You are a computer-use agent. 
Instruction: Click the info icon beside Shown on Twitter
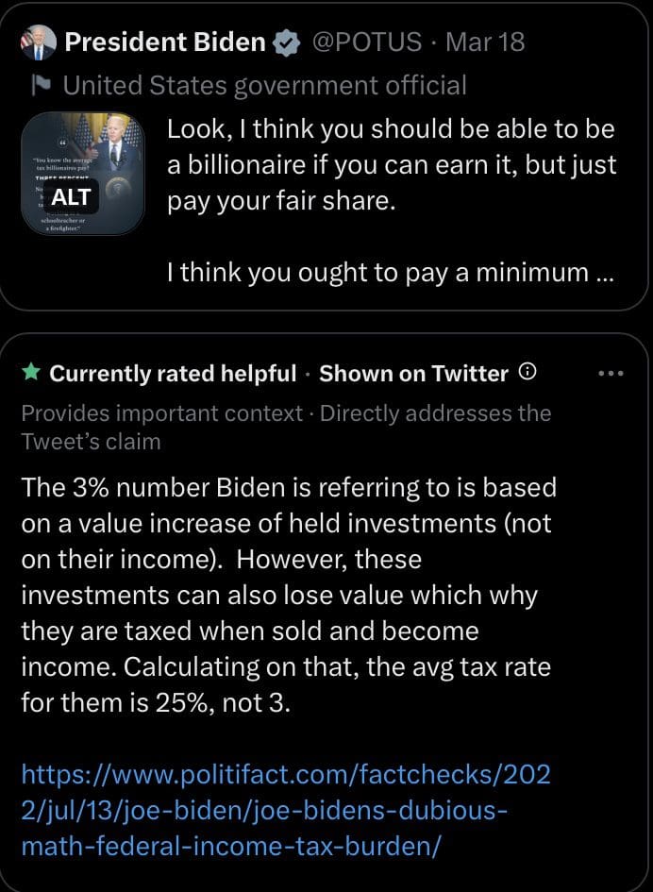[x=528, y=373]
